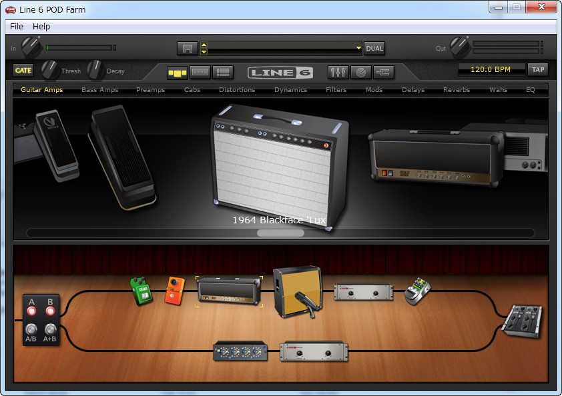This screenshot has height=396, width=562.
Task: Select the Solo amp head thumbnail
Action: [437, 157]
